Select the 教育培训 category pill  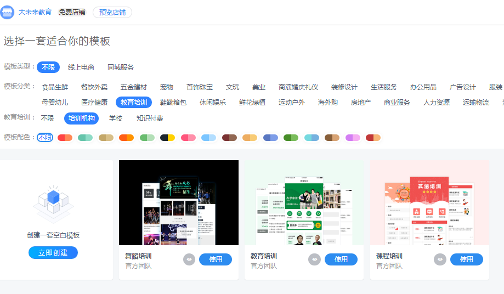tap(134, 102)
